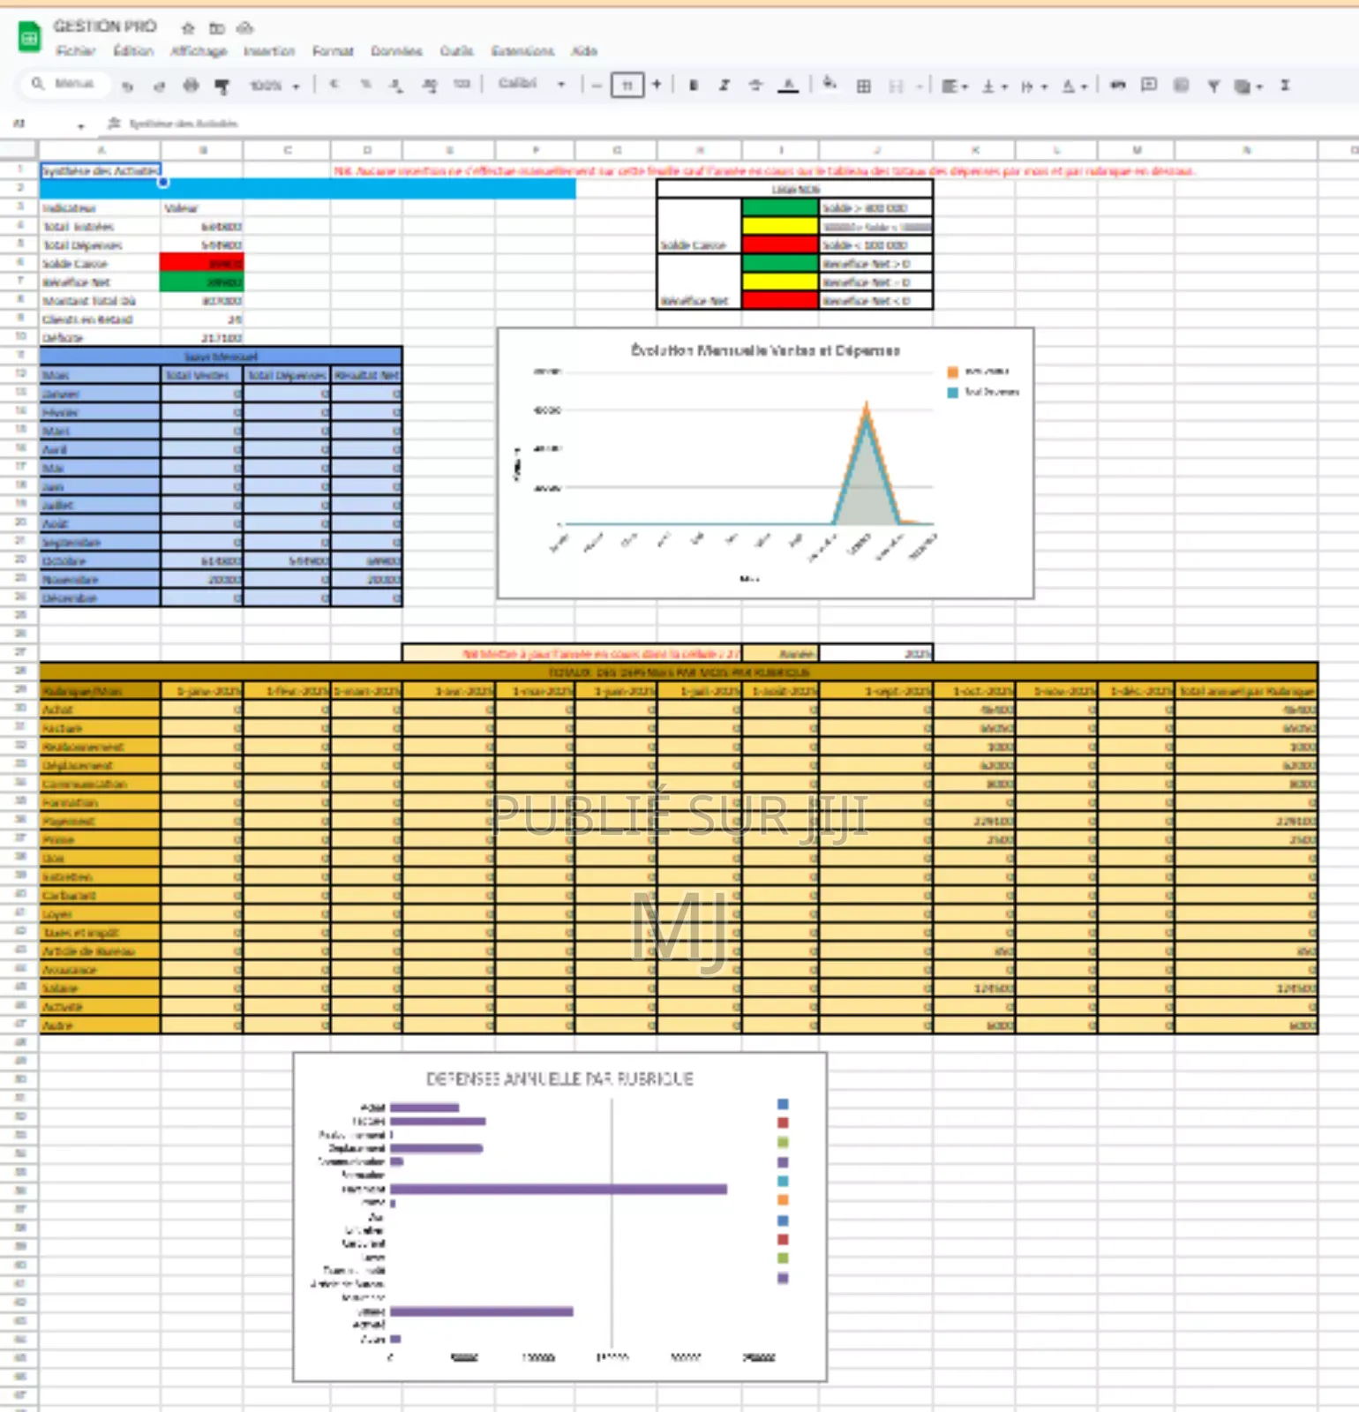Open the Fichier menu
The width and height of the screenshot is (1359, 1412).
76,51
